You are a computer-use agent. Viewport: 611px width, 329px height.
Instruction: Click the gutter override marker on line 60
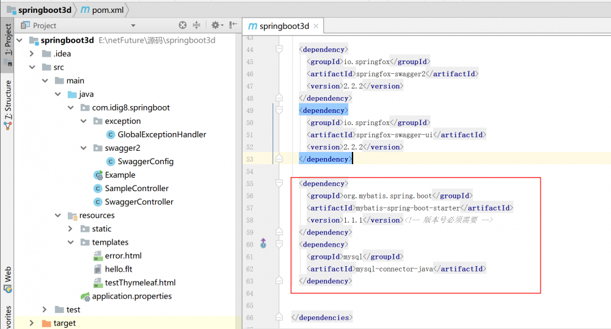263,244
